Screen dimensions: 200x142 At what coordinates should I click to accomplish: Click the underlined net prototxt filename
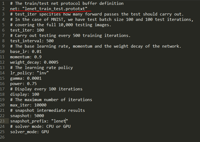[x=55, y=9]
